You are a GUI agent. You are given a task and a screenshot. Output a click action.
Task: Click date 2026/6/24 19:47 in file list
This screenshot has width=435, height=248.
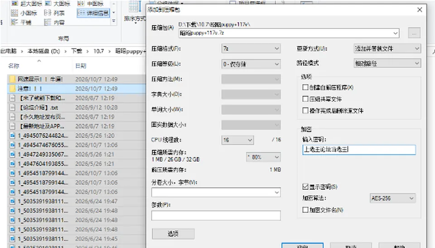(96, 201)
